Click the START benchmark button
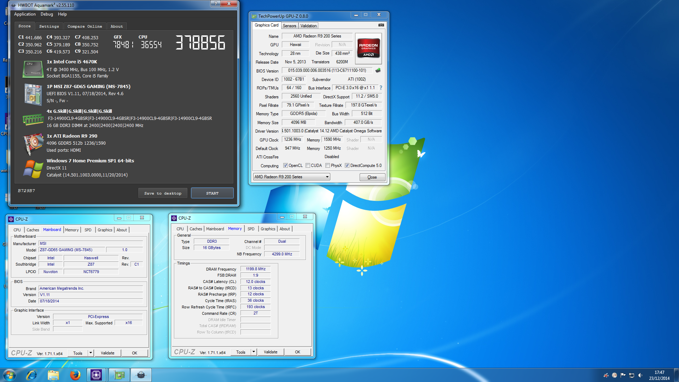Image resolution: width=679 pixels, height=382 pixels. 212,193
